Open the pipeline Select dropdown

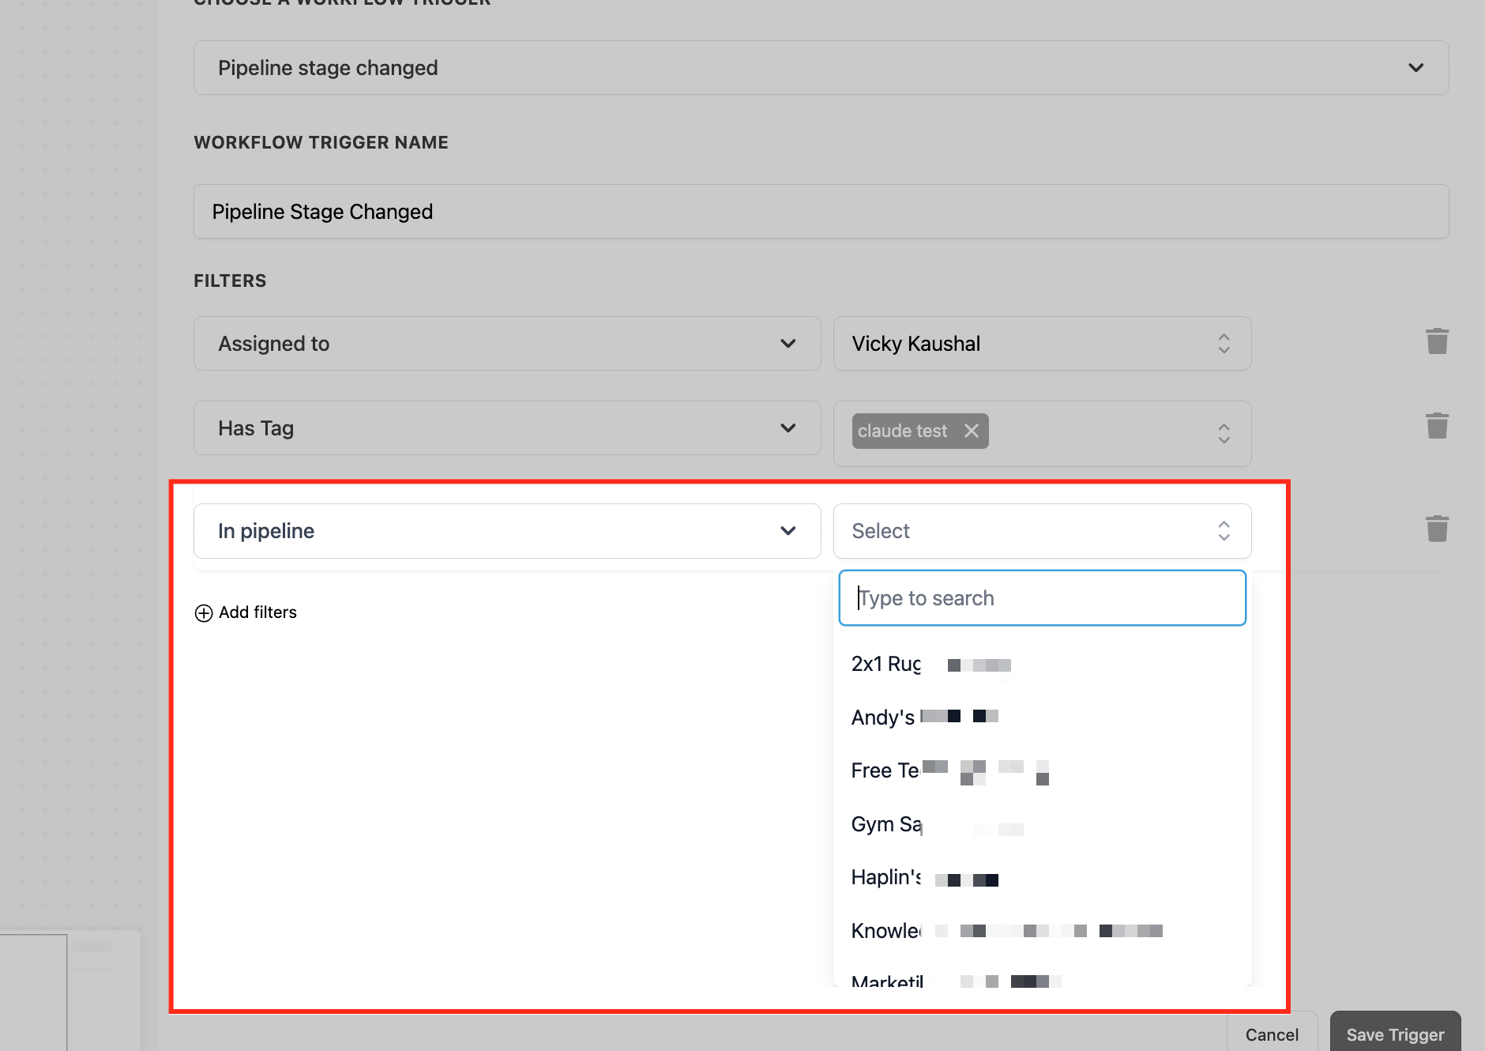pyautogui.click(x=1043, y=531)
